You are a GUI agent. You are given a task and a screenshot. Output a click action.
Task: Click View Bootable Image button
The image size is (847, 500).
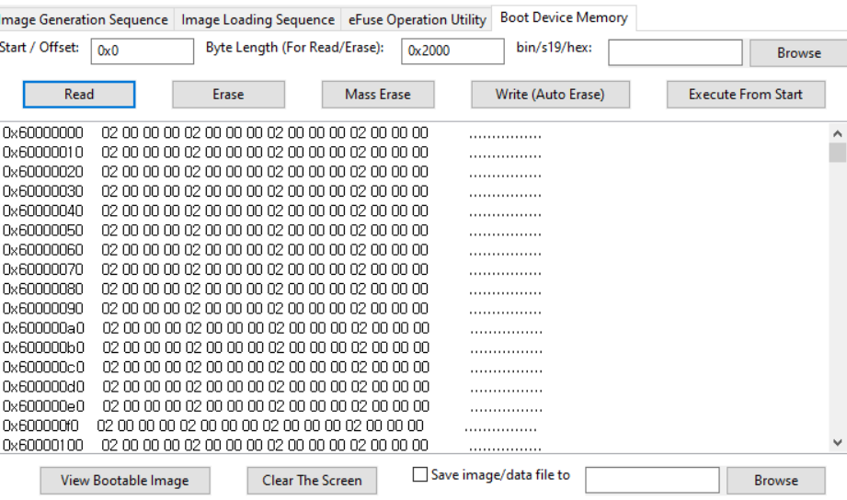(x=125, y=480)
